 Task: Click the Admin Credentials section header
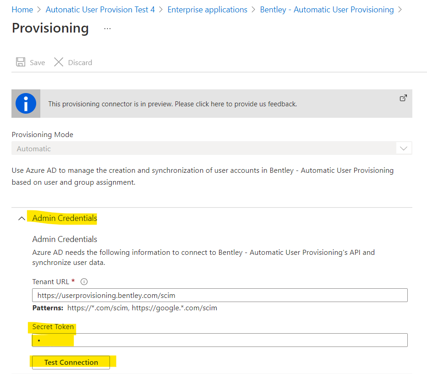pyautogui.click(x=65, y=218)
